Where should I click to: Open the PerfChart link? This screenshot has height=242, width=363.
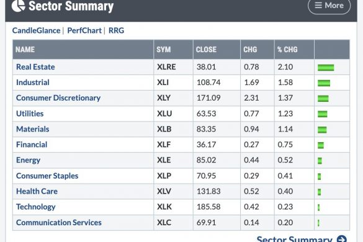(x=84, y=30)
